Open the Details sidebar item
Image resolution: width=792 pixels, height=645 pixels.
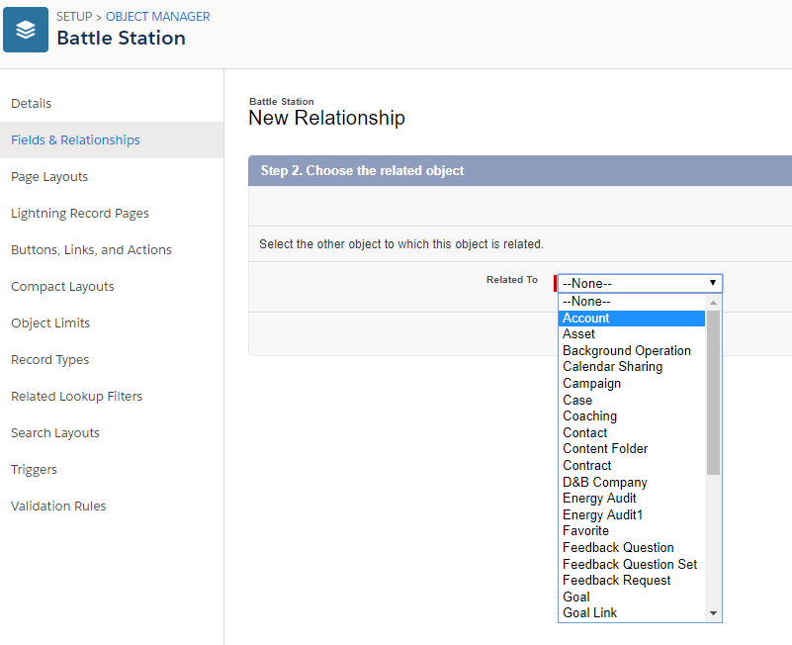32,104
